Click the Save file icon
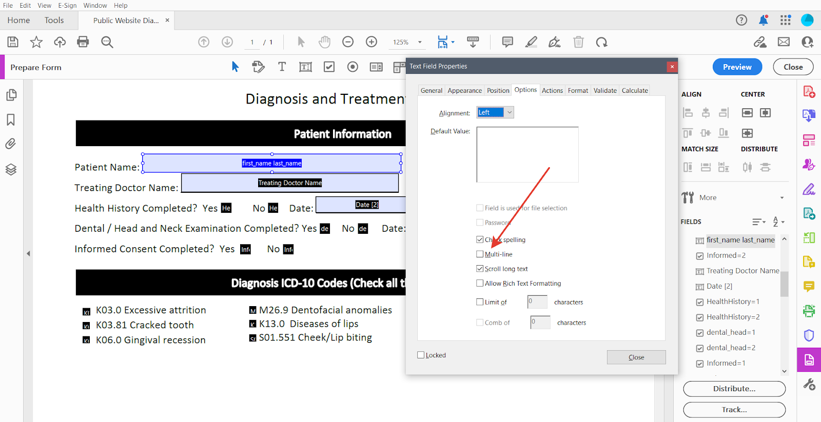Viewport: 821px width, 422px height. [x=13, y=42]
